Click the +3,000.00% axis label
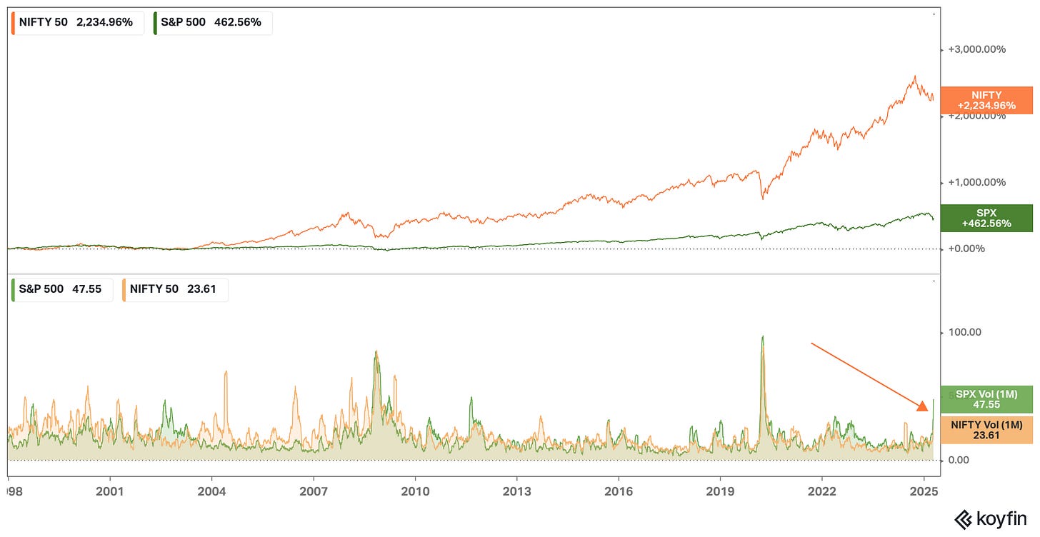1040x537 pixels. point(977,49)
